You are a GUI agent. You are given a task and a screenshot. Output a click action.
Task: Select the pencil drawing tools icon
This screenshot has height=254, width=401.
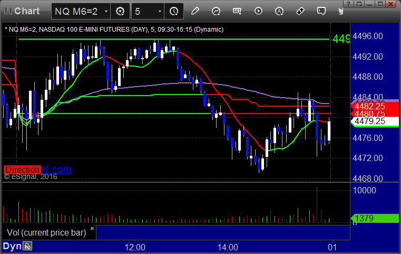[195, 11]
